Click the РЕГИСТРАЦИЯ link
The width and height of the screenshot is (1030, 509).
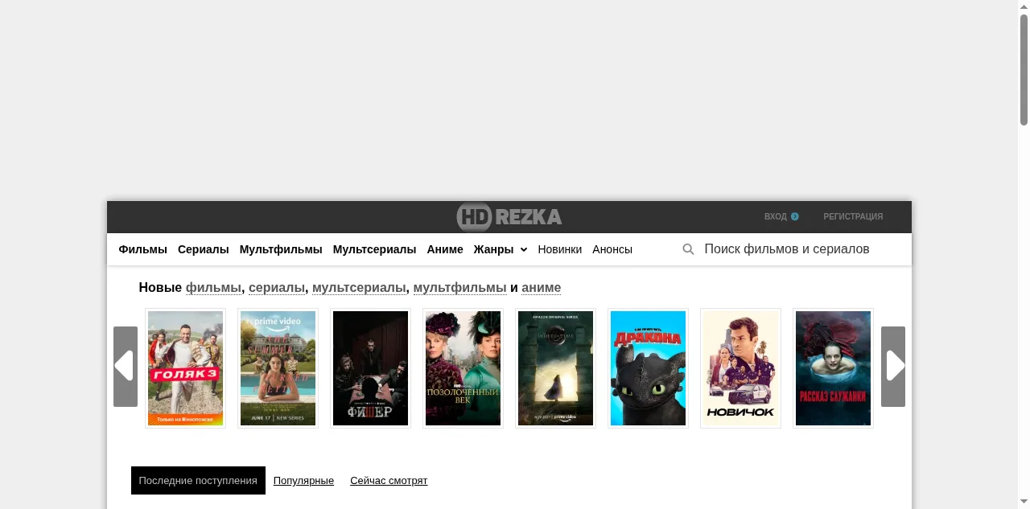tap(853, 216)
